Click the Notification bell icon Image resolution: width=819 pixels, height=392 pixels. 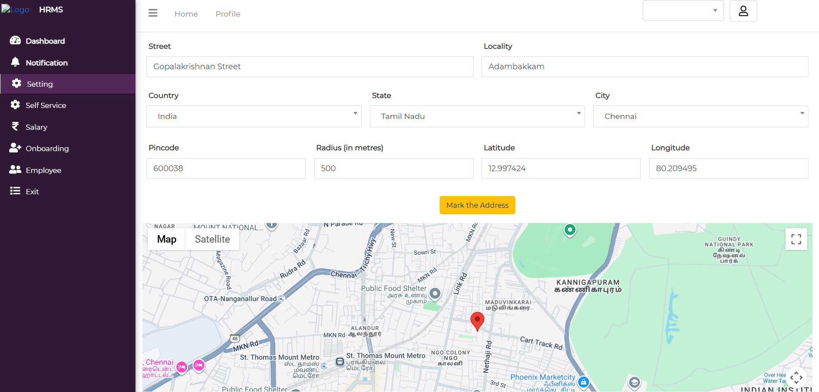[x=15, y=62]
